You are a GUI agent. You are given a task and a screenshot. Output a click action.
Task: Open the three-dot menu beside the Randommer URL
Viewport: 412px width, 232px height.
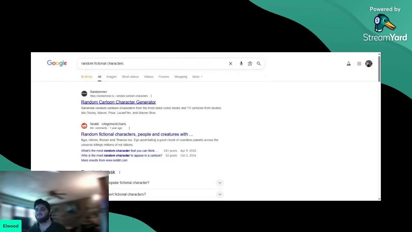[x=151, y=96]
